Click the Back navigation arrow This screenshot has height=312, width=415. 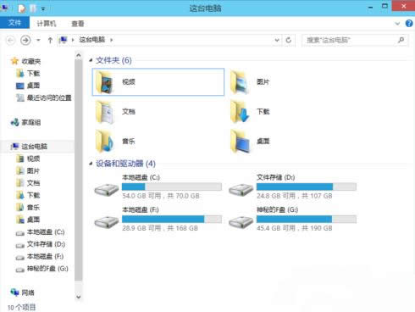pyautogui.click(x=10, y=40)
